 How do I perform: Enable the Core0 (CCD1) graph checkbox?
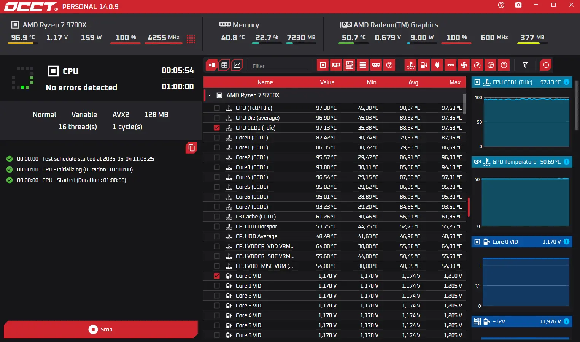pos(217,138)
